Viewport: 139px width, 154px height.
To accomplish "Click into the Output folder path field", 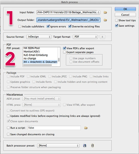I will 69,20.
